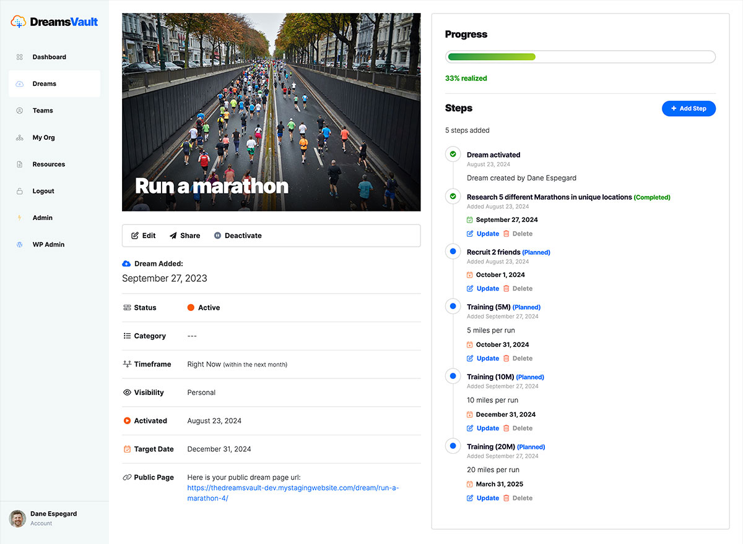Click the Admin lightning bolt icon
The height and width of the screenshot is (544, 743).
pyautogui.click(x=19, y=218)
